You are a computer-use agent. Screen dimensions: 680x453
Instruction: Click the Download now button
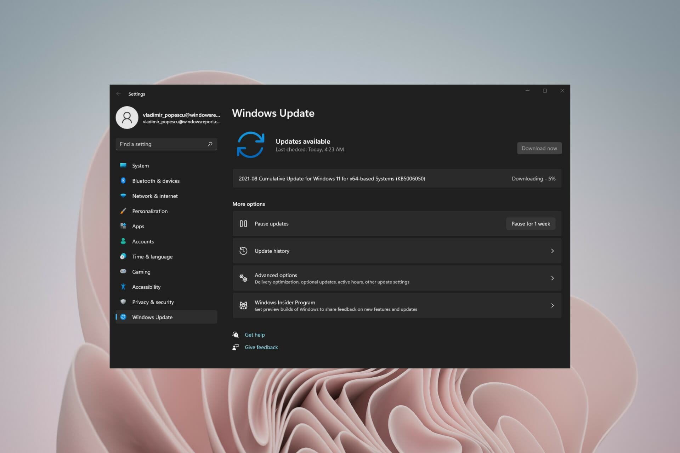coord(539,148)
